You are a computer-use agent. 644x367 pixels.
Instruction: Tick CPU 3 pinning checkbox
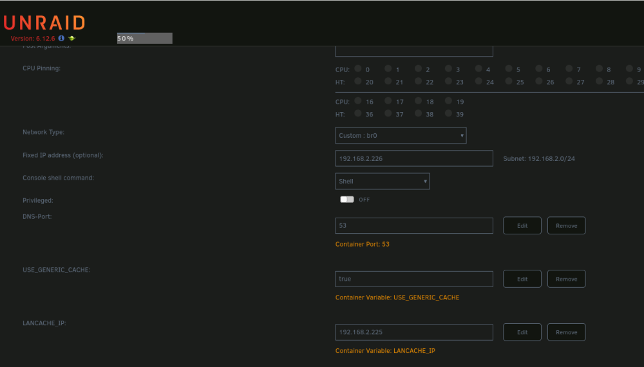click(x=448, y=68)
